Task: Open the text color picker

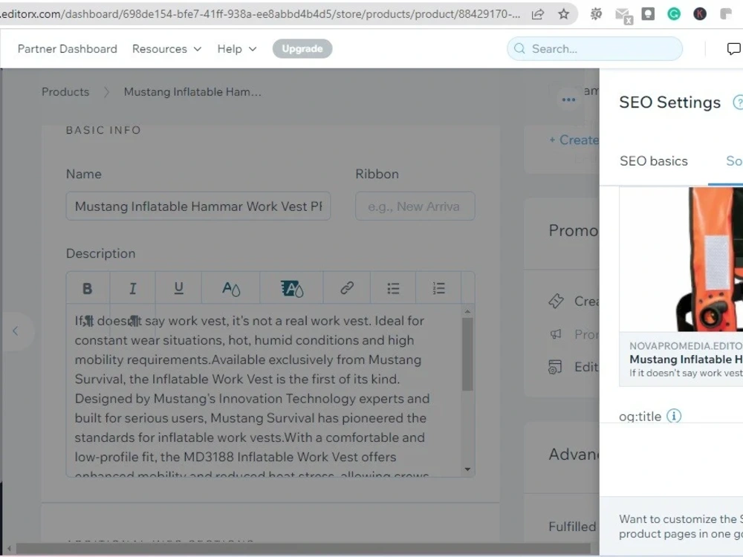Action: pos(231,288)
